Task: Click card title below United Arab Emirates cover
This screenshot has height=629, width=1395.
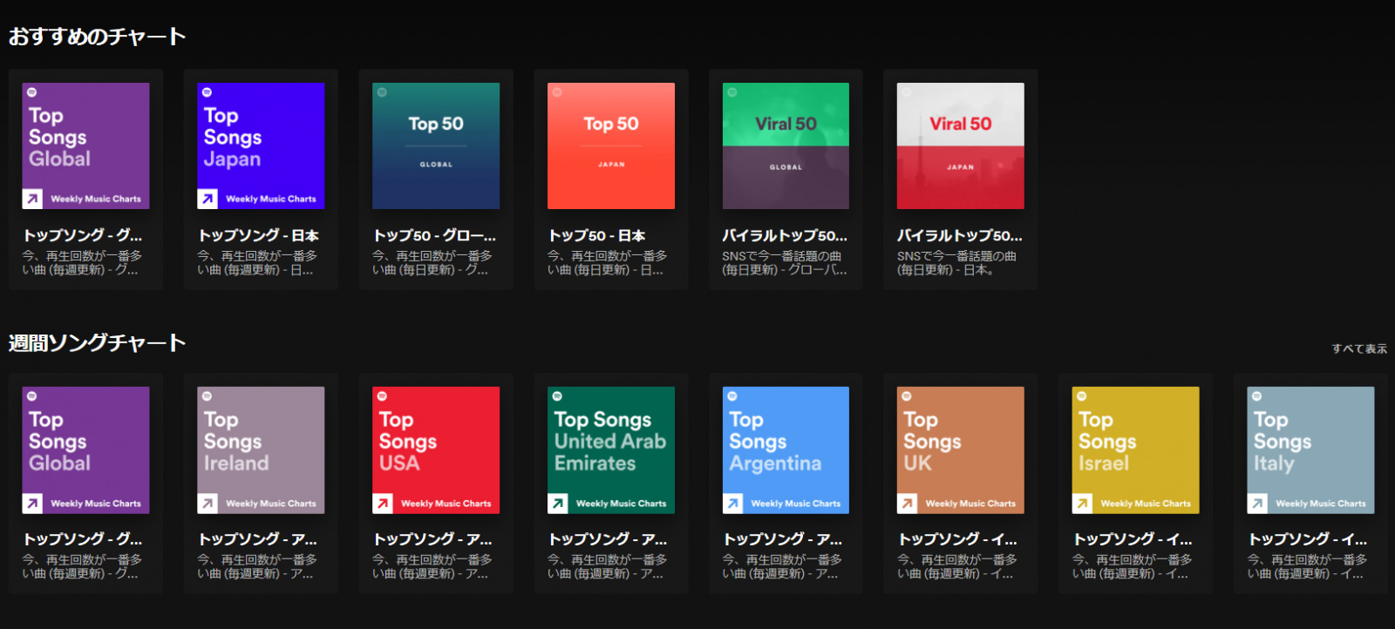Action: (608, 539)
